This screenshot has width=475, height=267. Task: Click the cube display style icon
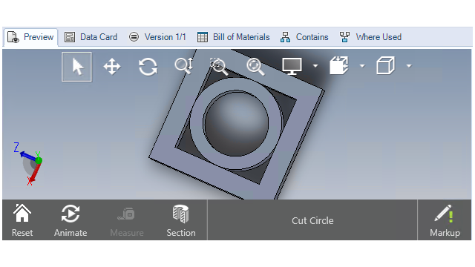(386, 65)
